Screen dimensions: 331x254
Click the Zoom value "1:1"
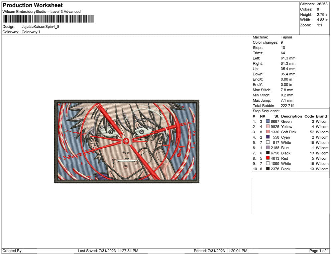tap(319, 25)
